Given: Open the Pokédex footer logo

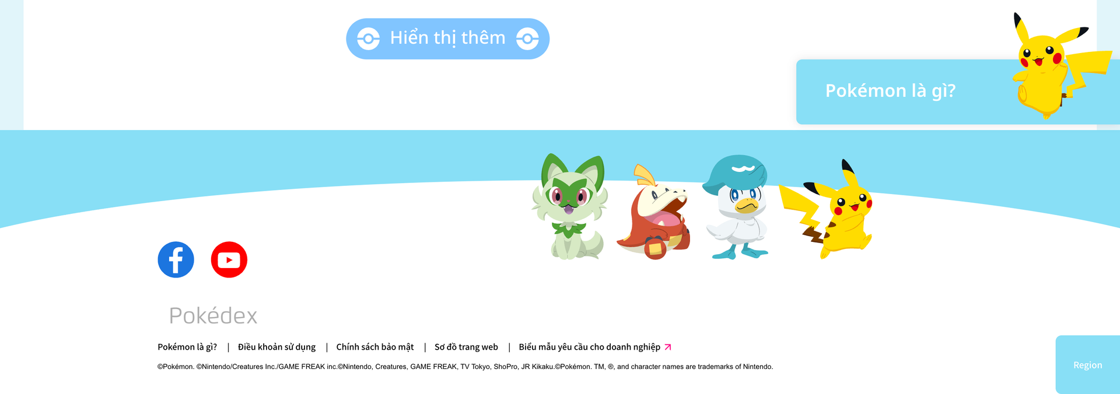Looking at the screenshot, I should pyautogui.click(x=213, y=316).
